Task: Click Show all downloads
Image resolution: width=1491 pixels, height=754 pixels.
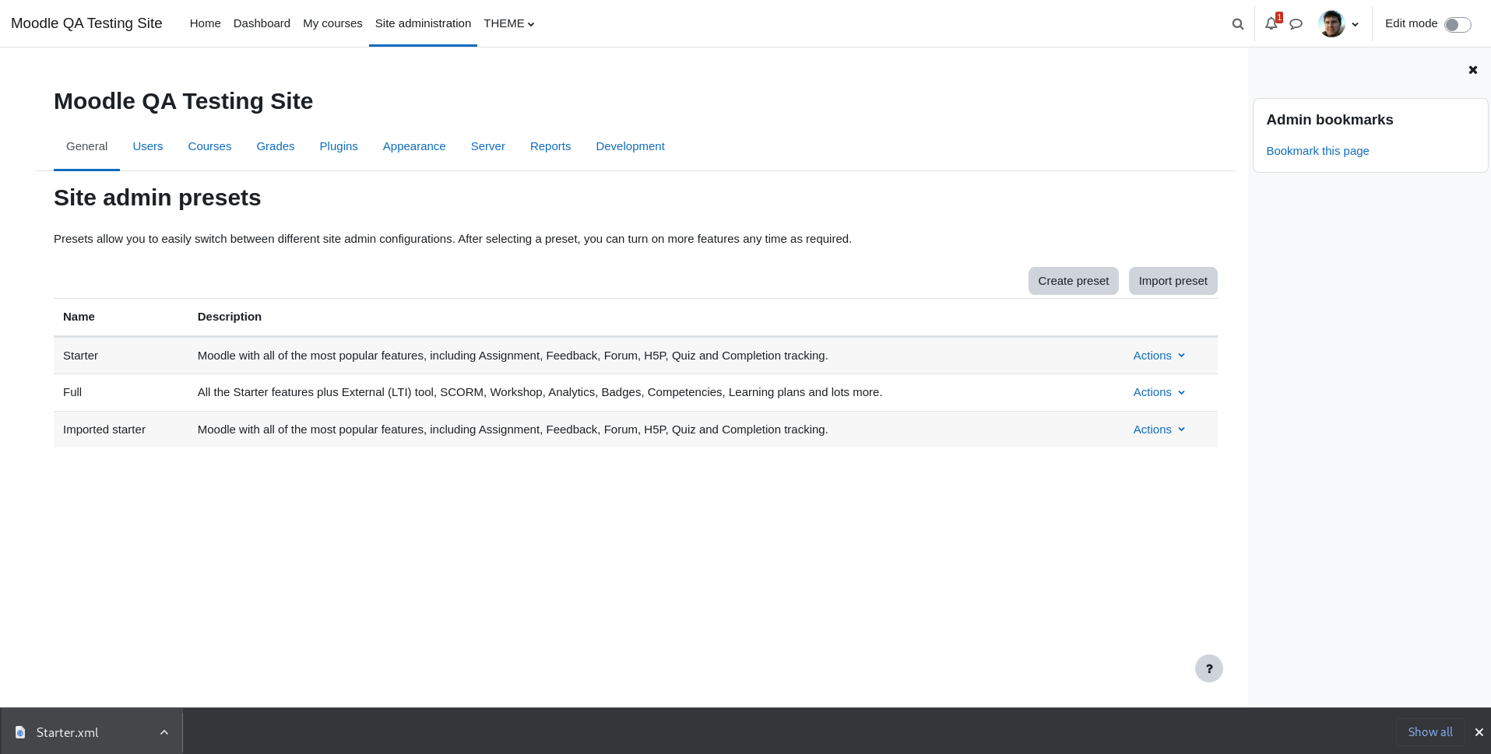Action: pos(1430,732)
